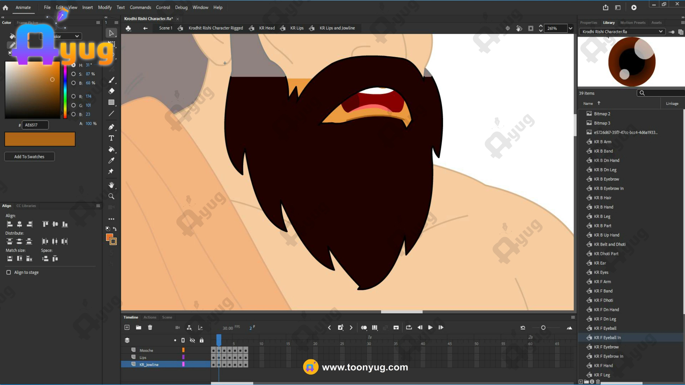Select the Hand tool
Viewport: 685px width, 385px height.
(x=111, y=185)
